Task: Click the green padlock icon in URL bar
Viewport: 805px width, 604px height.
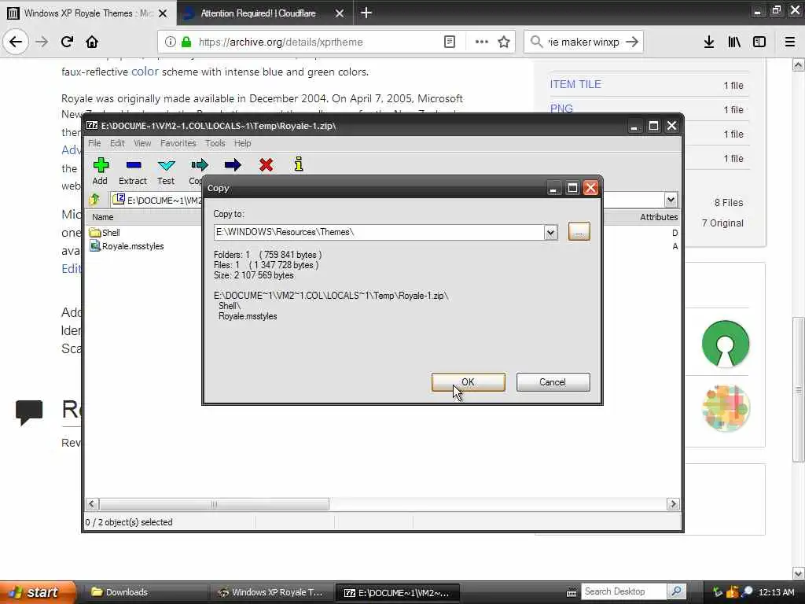Action: [x=186, y=42]
